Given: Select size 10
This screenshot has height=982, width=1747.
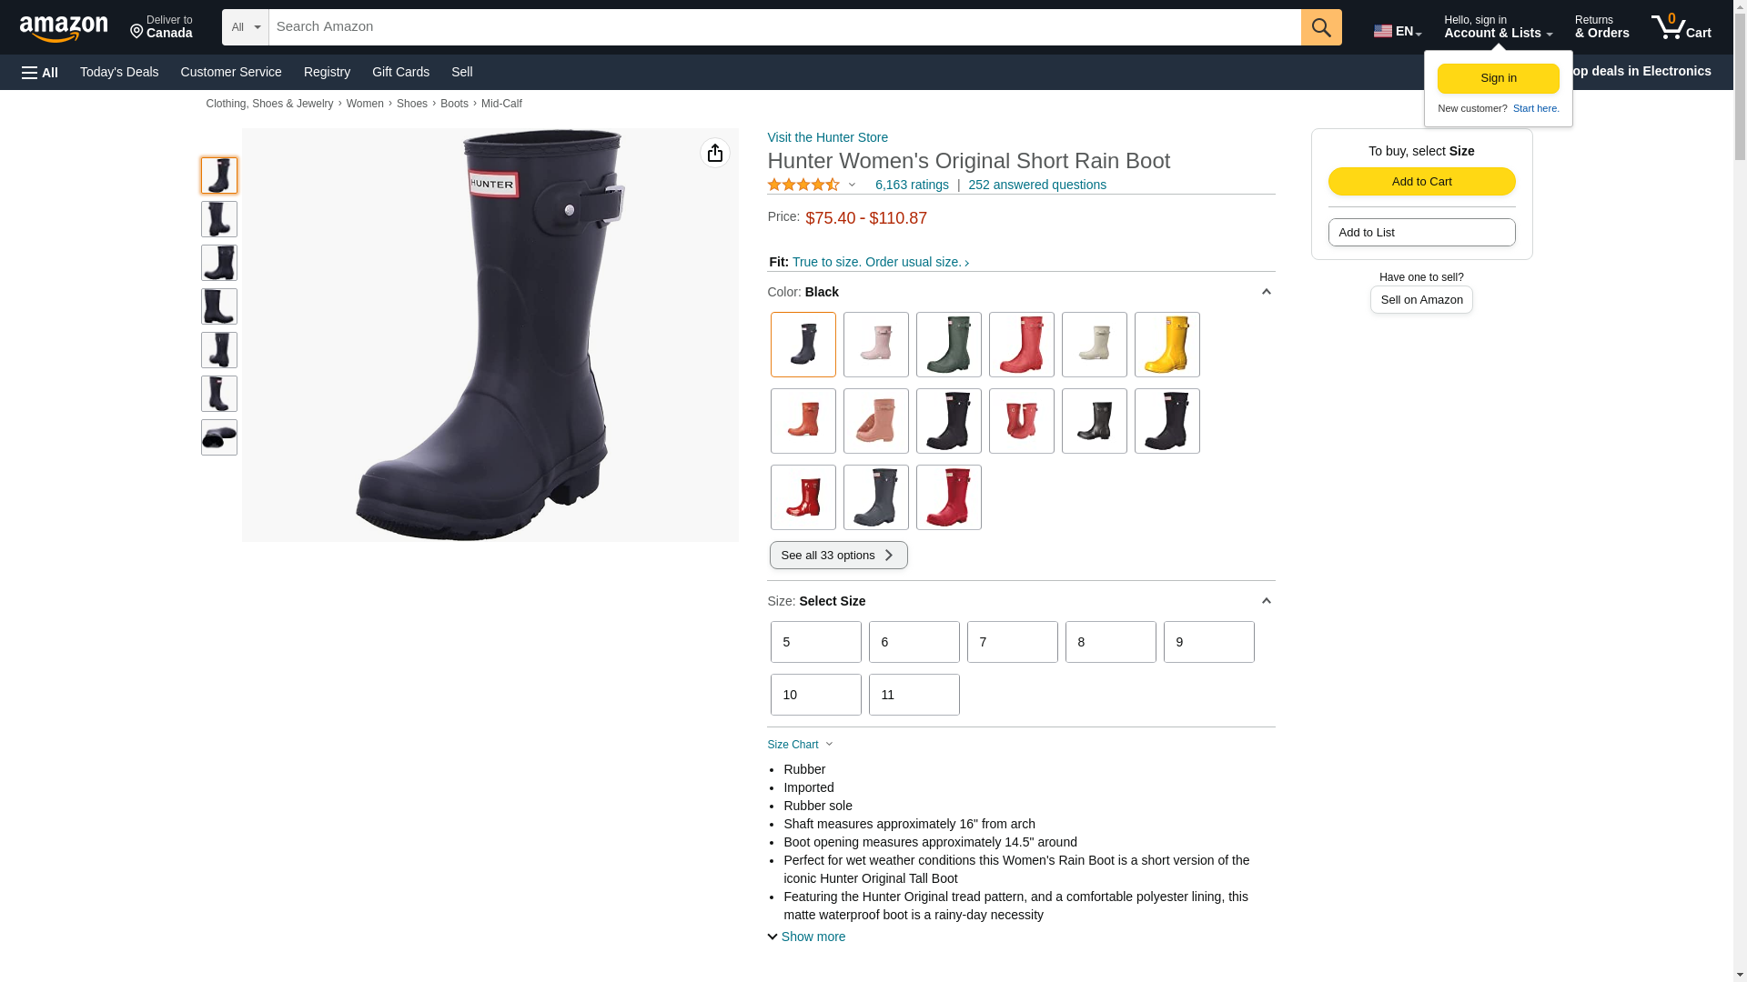Looking at the screenshot, I should tap(815, 695).
